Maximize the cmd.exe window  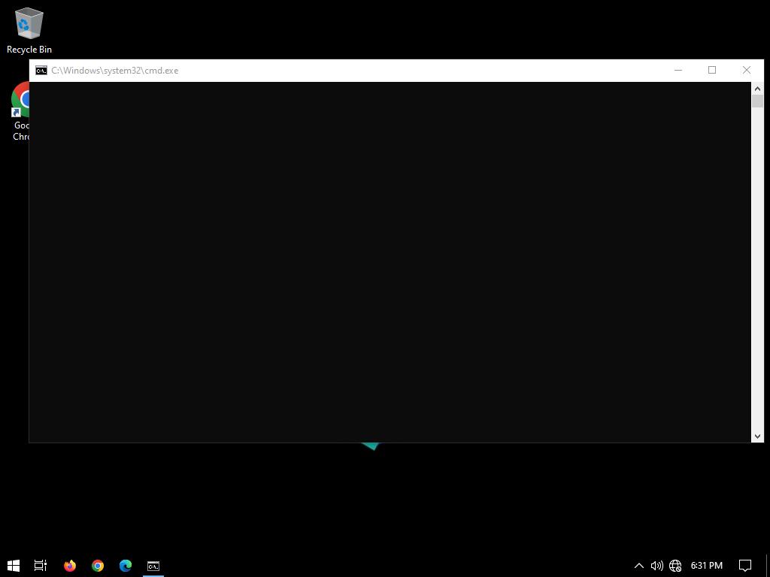tap(712, 70)
